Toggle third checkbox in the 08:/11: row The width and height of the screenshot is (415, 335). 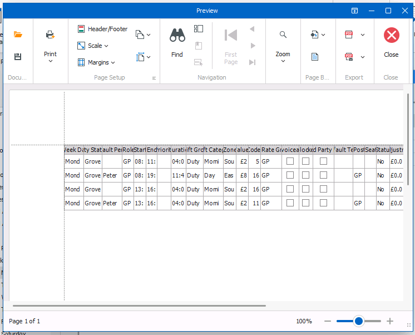pos(323,161)
